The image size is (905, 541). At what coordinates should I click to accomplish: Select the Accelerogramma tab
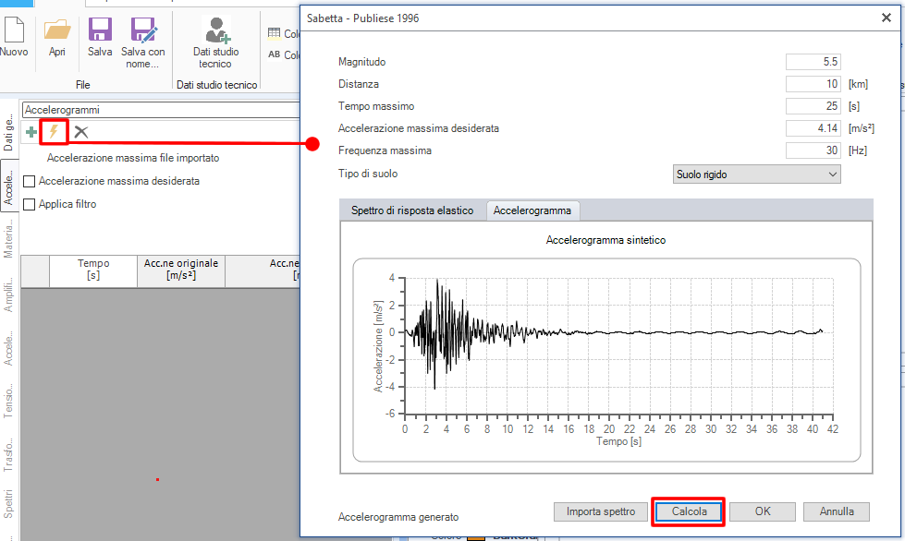click(x=532, y=210)
